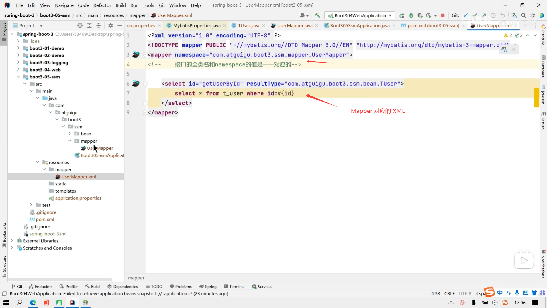Switch to the TUser.java tab
The width and height of the screenshot is (547, 308).
(x=248, y=25)
